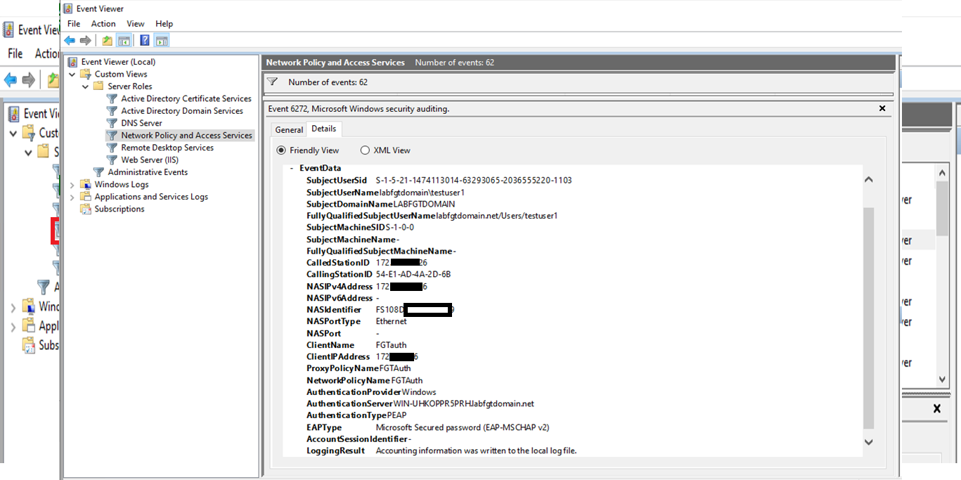Close the Event 6272 details pane

[882, 108]
